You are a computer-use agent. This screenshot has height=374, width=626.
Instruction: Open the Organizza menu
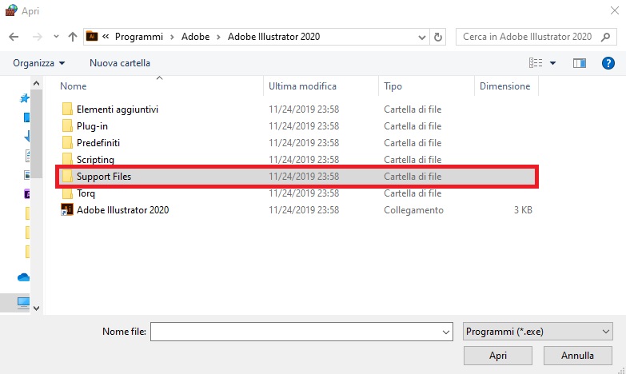pos(38,63)
